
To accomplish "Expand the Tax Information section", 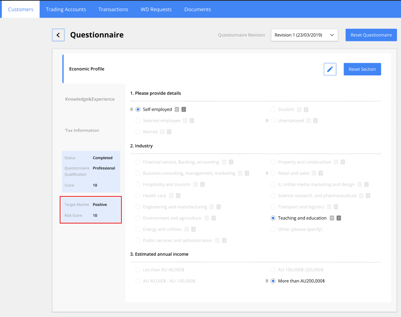I will coord(82,130).
